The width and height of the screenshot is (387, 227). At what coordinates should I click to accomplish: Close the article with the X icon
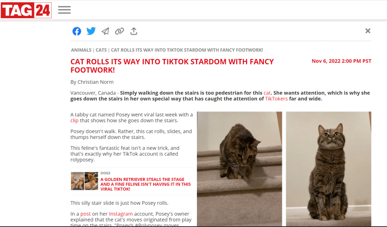(368, 31)
